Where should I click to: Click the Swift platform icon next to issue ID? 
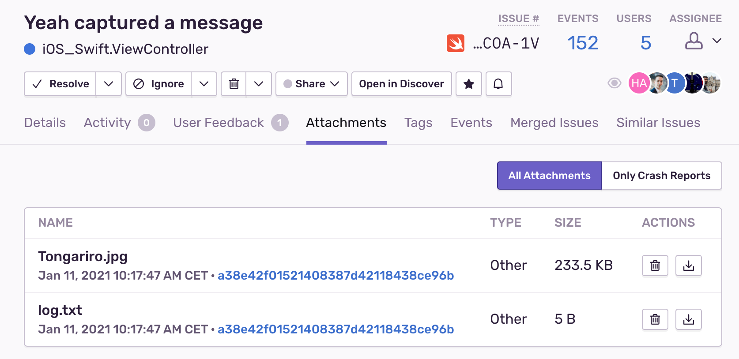click(455, 43)
